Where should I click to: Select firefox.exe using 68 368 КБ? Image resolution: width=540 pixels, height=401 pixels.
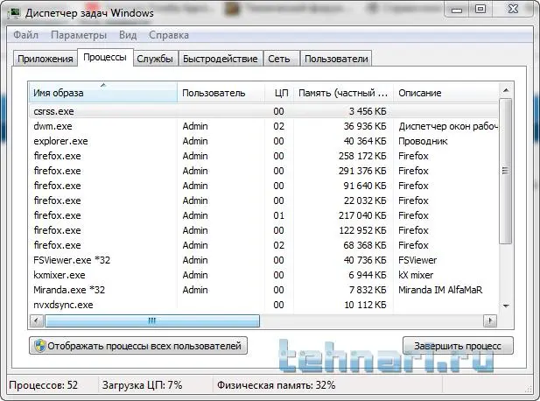coord(263,245)
